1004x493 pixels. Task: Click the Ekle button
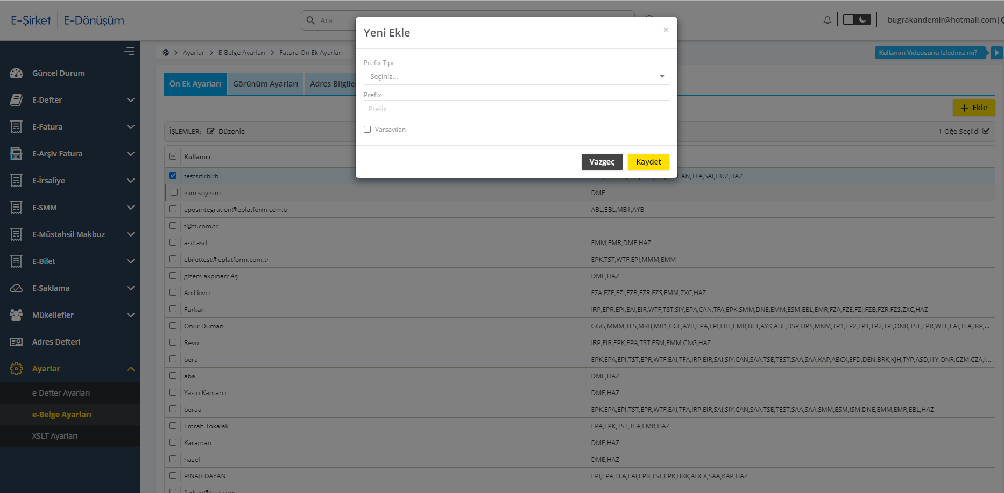click(974, 108)
